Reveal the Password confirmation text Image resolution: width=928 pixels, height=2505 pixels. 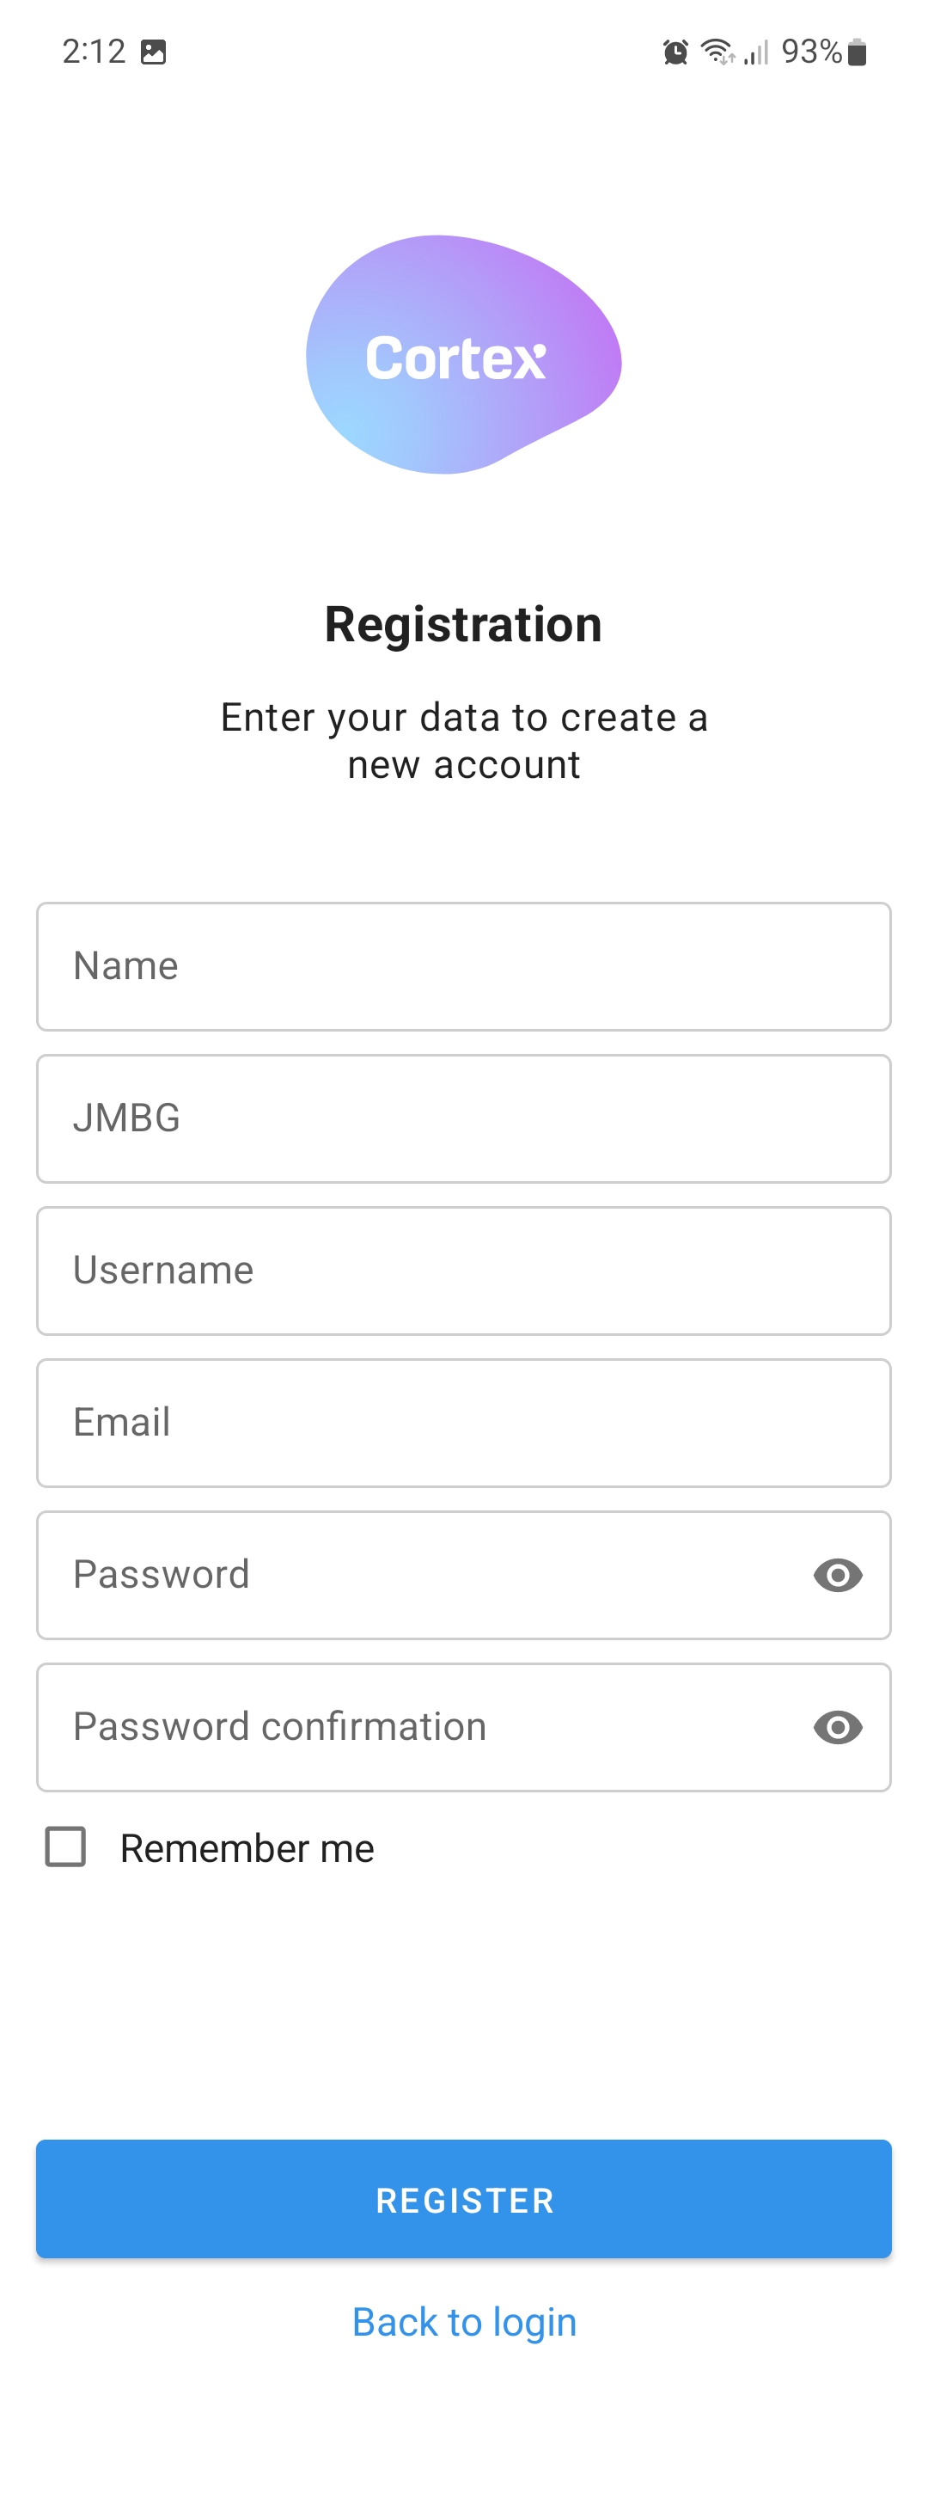tap(838, 1727)
